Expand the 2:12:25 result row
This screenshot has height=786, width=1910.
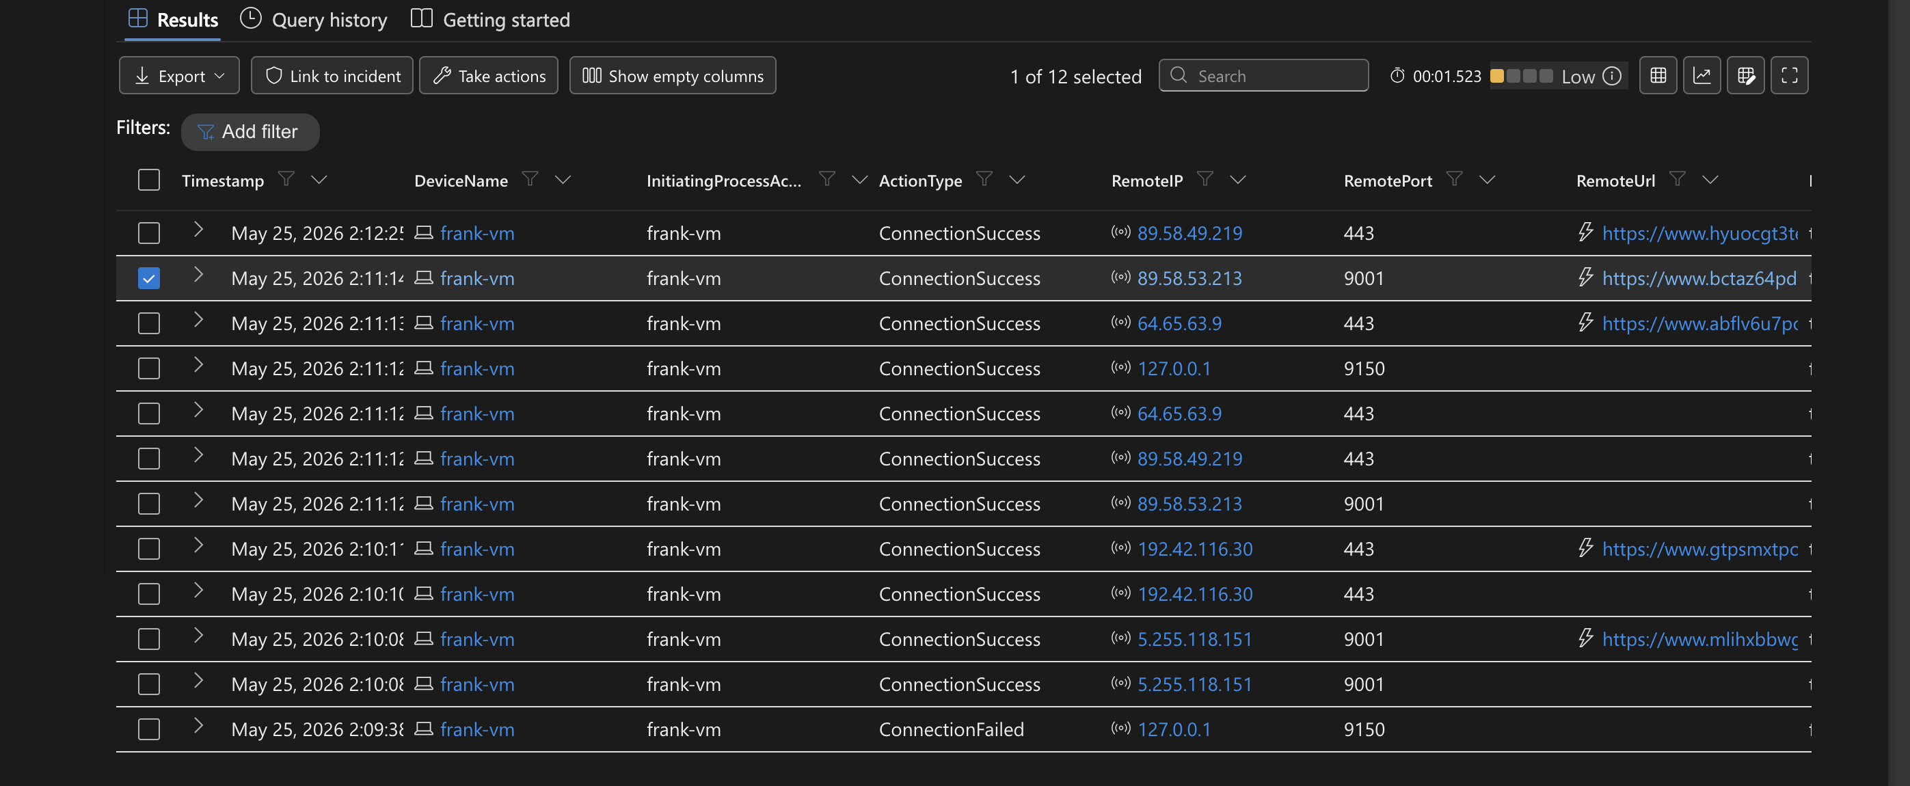point(198,230)
